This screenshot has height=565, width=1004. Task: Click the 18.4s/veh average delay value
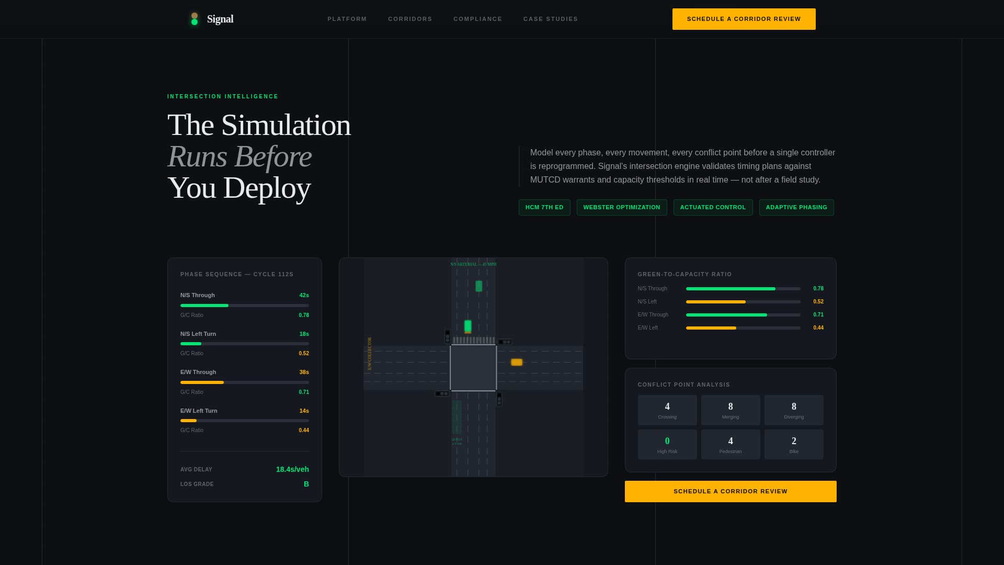[292, 469]
